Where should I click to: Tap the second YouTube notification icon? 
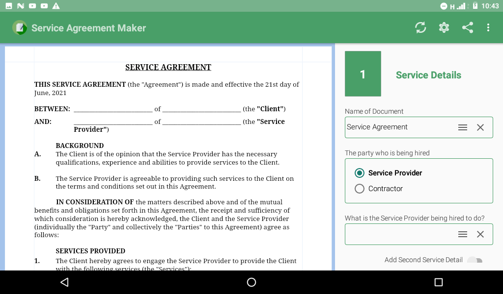44,6
